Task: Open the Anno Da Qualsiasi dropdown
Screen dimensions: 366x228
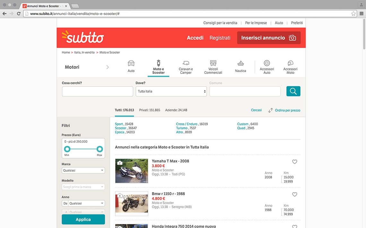Action: point(83,203)
